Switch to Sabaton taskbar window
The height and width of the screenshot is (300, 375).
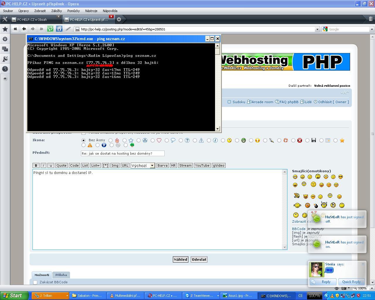point(88,296)
